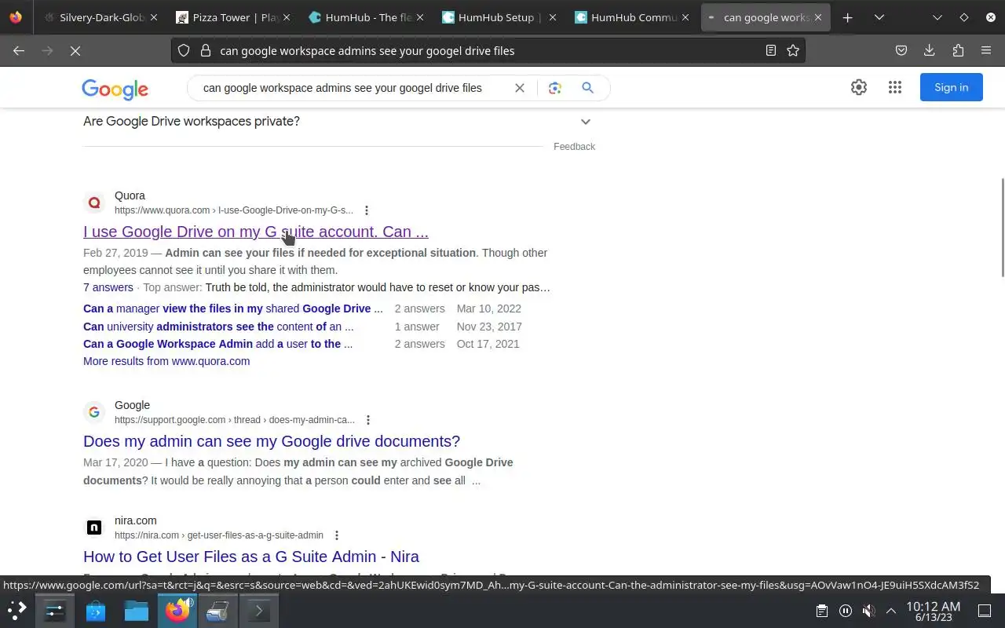Go back to previous page
Screen dimensions: 1005x628
[x=19, y=50]
